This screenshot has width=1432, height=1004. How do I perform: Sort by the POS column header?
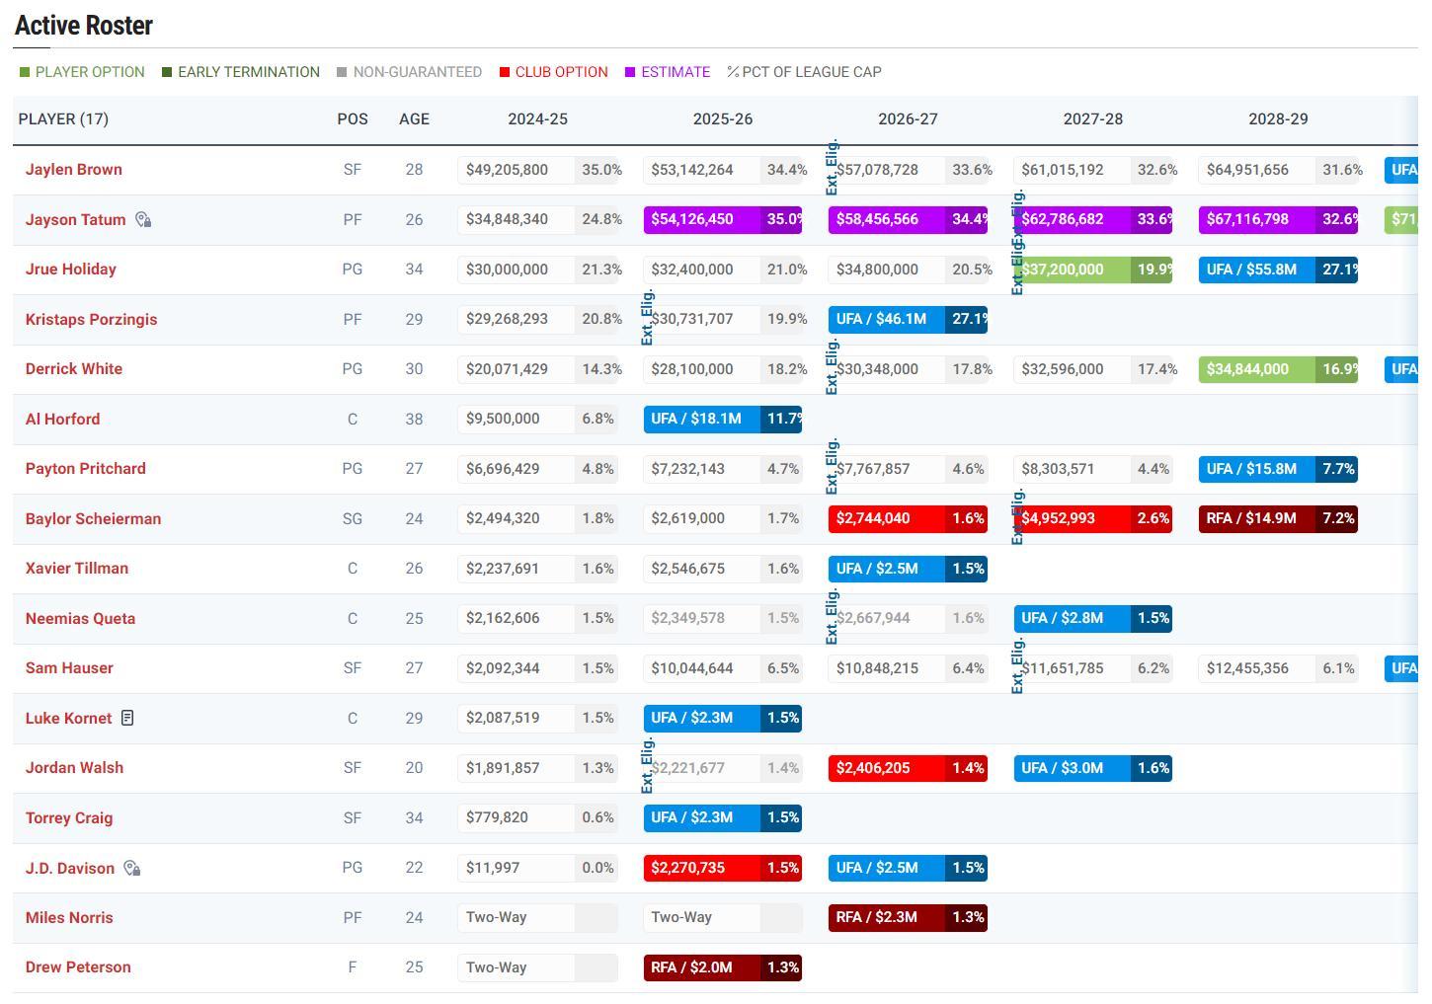(353, 119)
